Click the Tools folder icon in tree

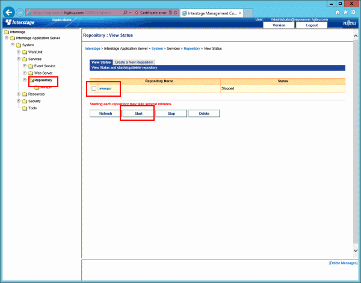coord(25,108)
